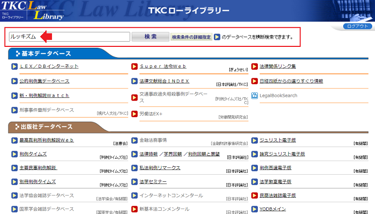Click the 検索 search button
This screenshot has width=375, height=214.
tap(150, 37)
